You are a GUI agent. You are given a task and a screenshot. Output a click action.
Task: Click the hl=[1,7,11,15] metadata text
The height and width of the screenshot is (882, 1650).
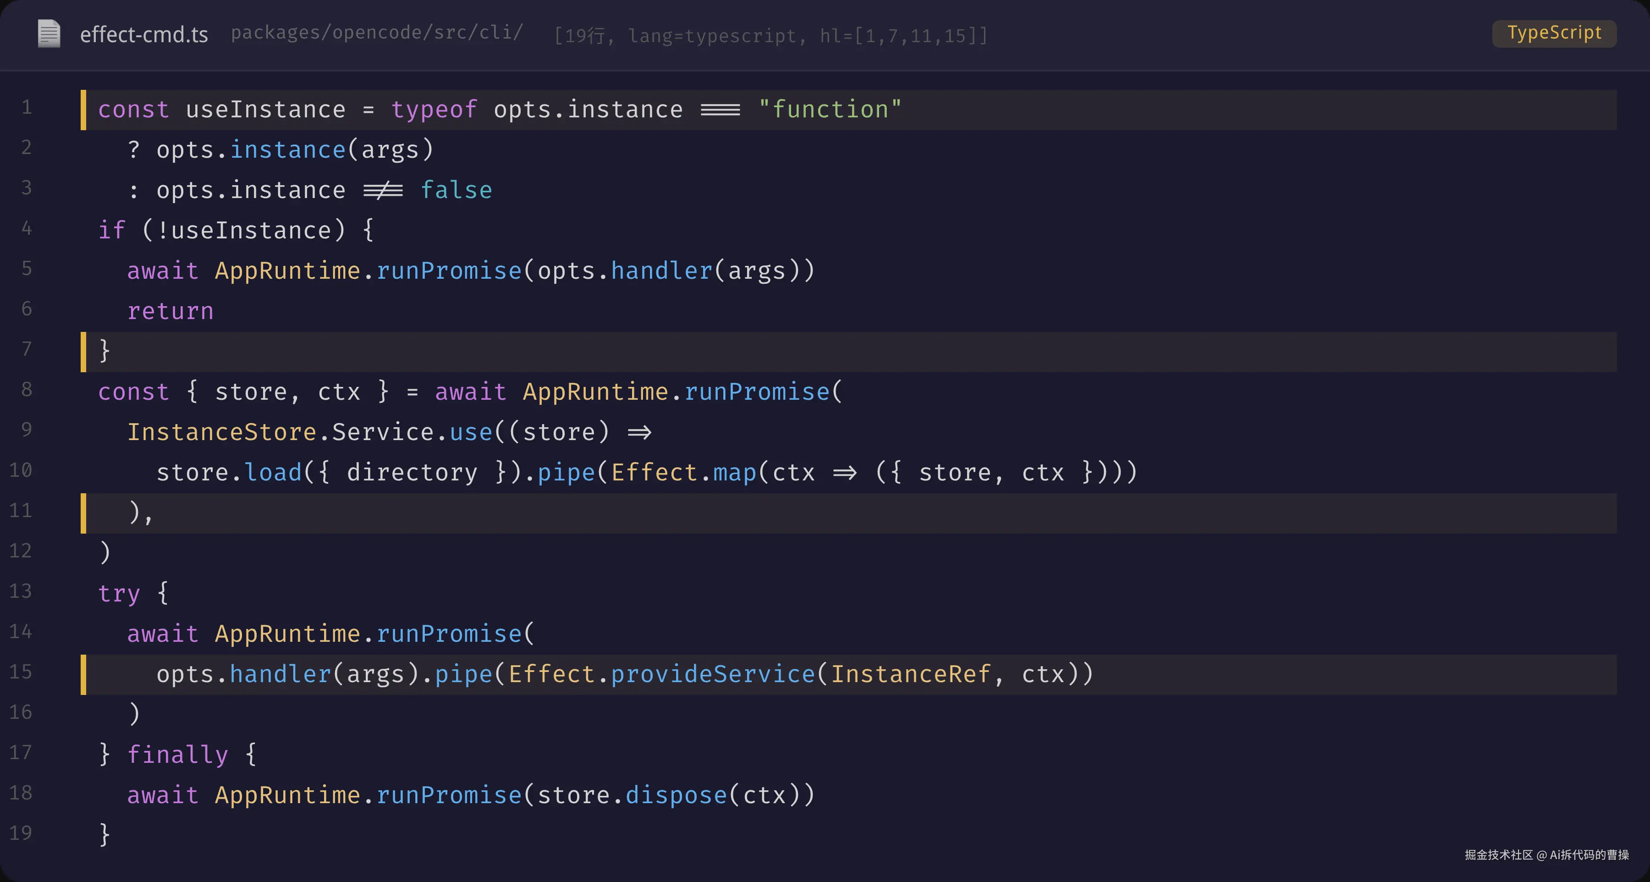tap(904, 36)
